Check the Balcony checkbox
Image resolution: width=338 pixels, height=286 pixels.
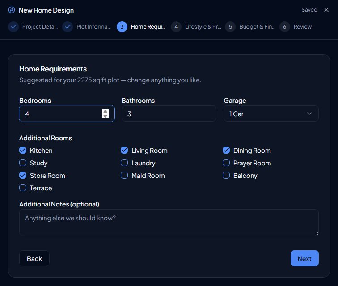click(226, 175)
